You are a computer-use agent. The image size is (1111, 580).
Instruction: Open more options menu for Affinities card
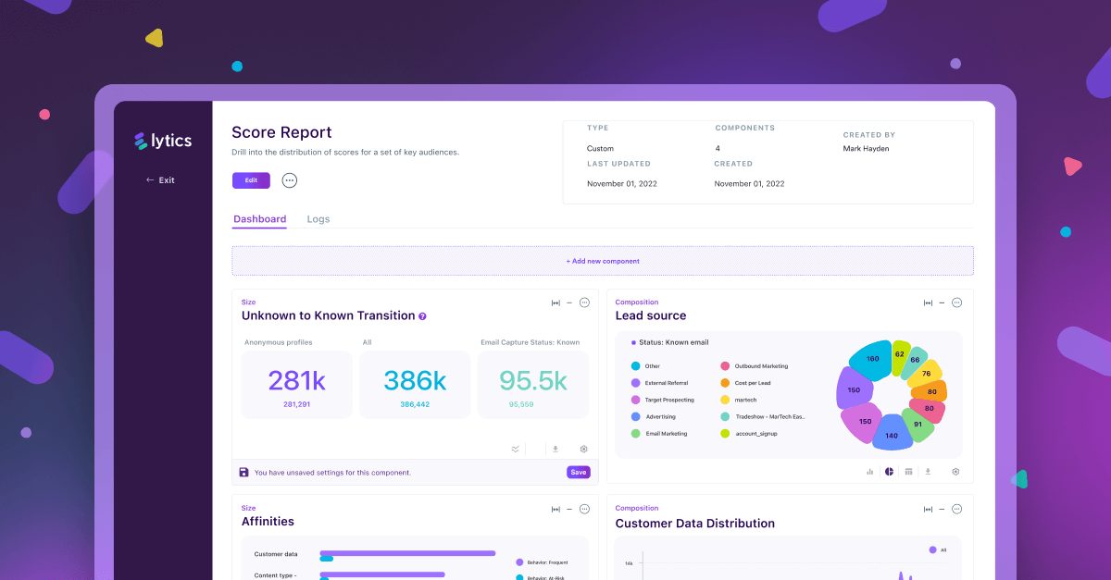point(584,509)
